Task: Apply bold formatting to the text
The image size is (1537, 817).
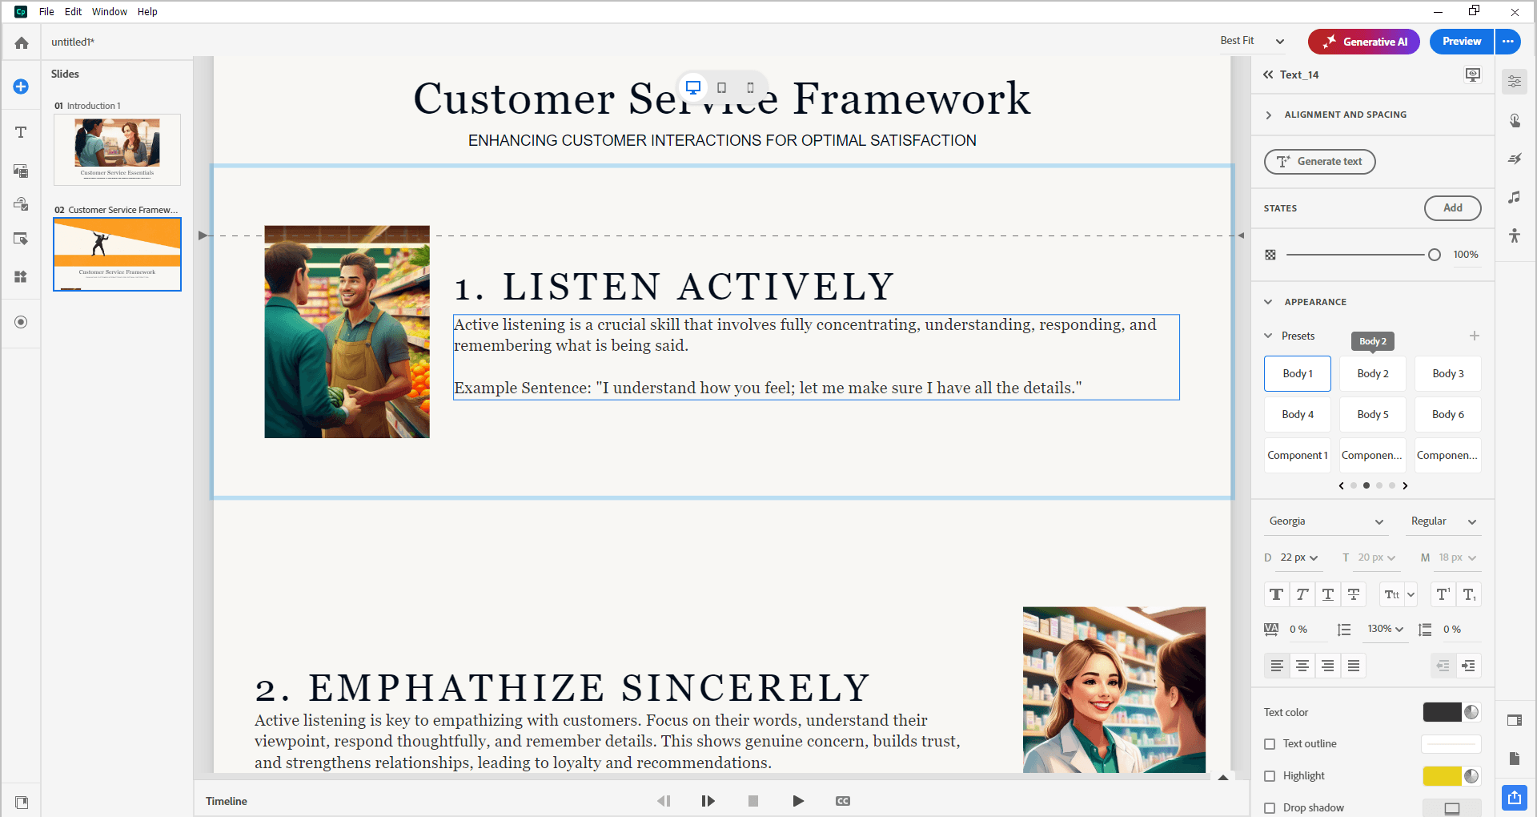Action: pyautogui.click(x=1276, y=594)
